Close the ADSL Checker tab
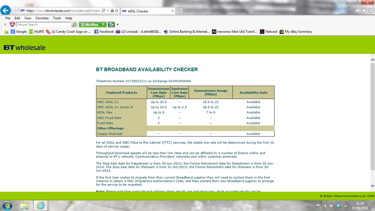 pos(172,11)
